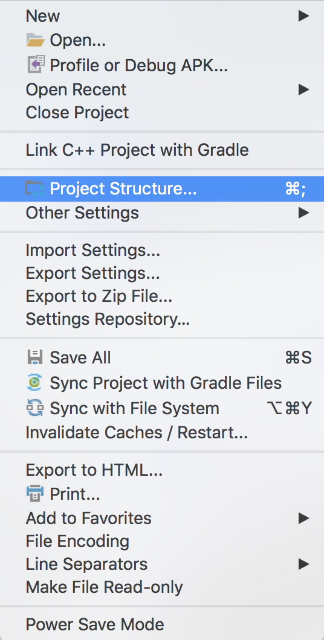Click the Profile or Debug APK icon
Image resolution: width=324 pixels, height=640 pixels.
(x=36, y=65)
